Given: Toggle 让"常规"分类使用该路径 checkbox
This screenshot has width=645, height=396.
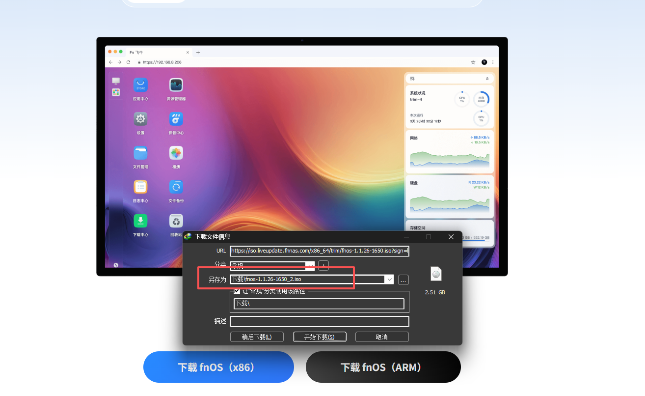Looking at the screenshot, I should pos(237,291).
